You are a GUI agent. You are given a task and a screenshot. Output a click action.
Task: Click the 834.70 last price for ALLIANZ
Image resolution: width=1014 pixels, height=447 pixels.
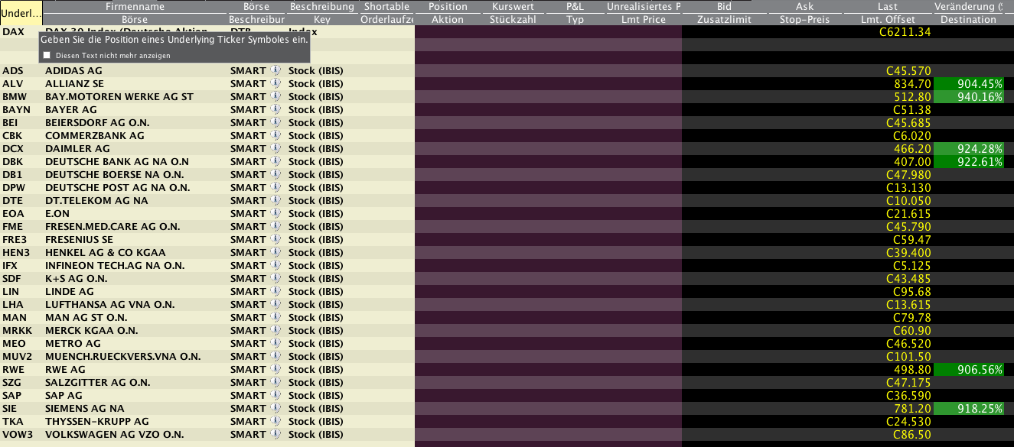click(913, 84)
